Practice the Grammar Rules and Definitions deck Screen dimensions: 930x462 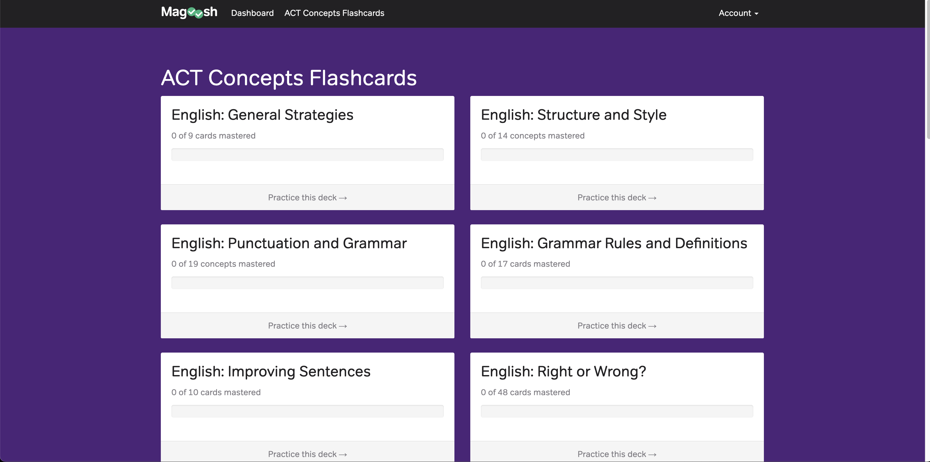pyautogui.click(x=617, y=326)
